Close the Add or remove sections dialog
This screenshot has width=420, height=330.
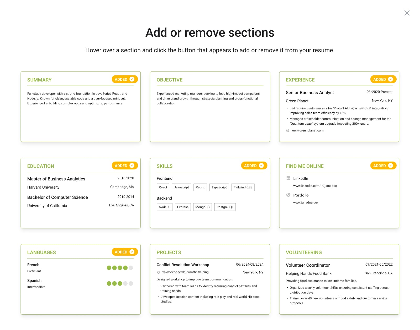407,13
